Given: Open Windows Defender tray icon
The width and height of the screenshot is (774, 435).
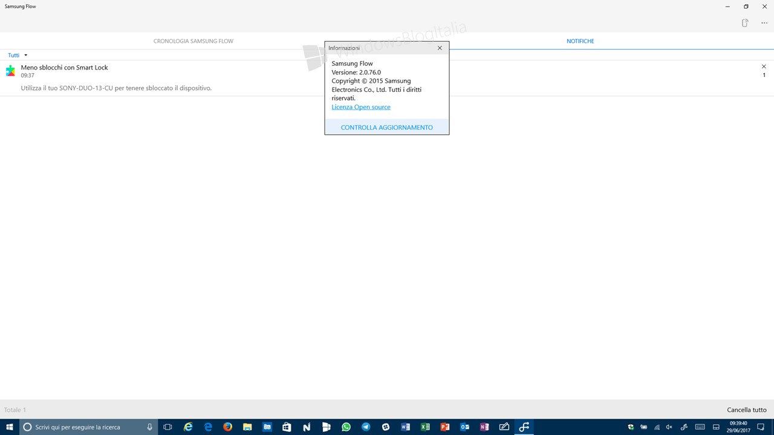Looking at the screenshot, I should [x=631, y=427].
